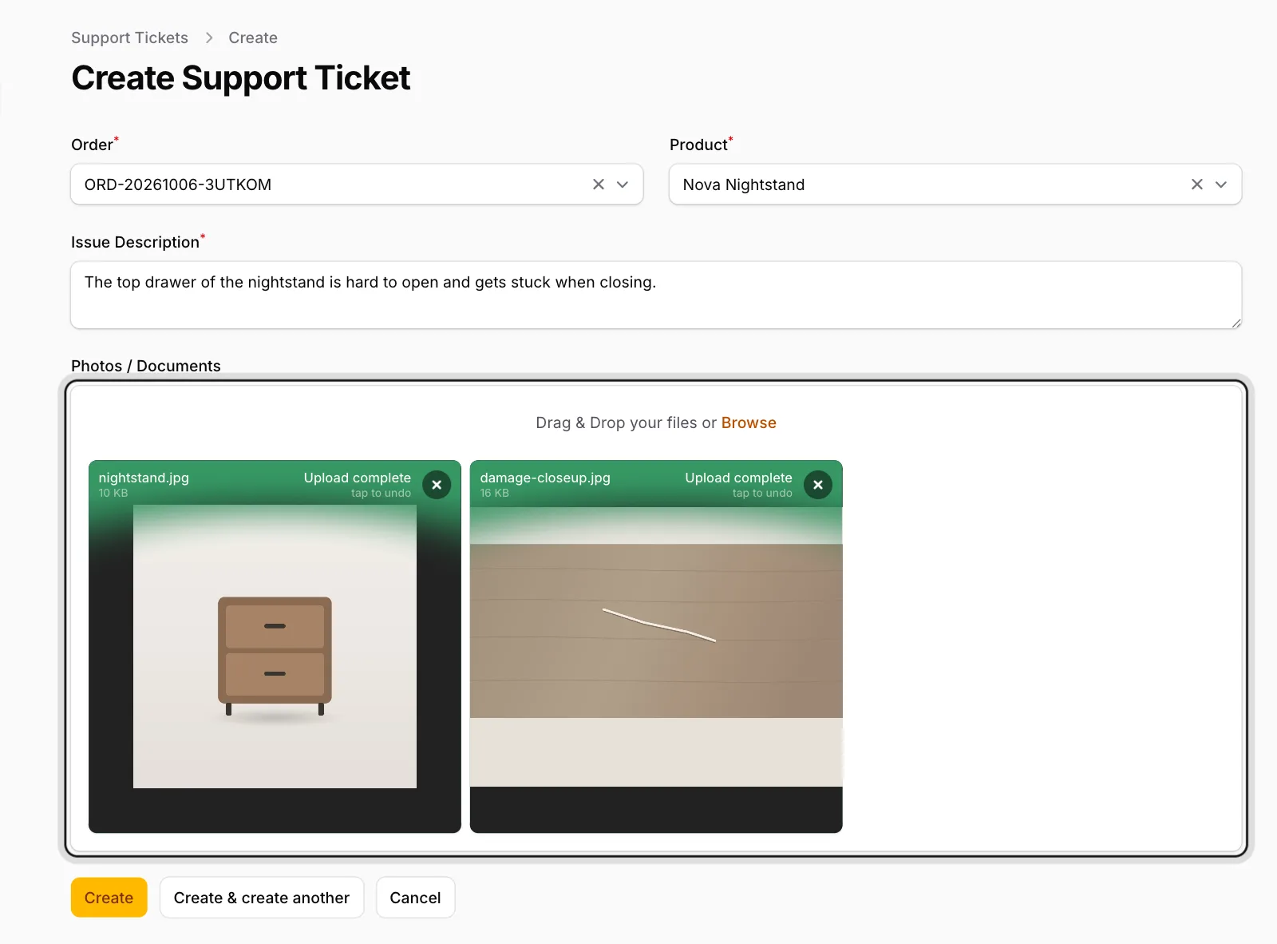Click the damage closeup photo thumbnail
The height and width of the screenshot is (944, 1277).
[656, 647]
